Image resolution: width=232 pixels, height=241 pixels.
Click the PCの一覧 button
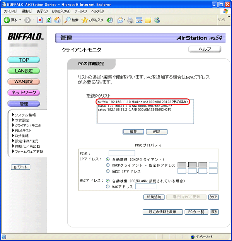pyautogui.click(x=196, y=212)
